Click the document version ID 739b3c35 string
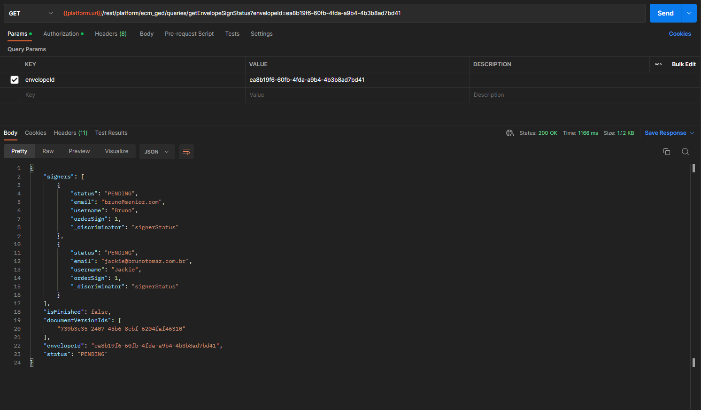 122,329
